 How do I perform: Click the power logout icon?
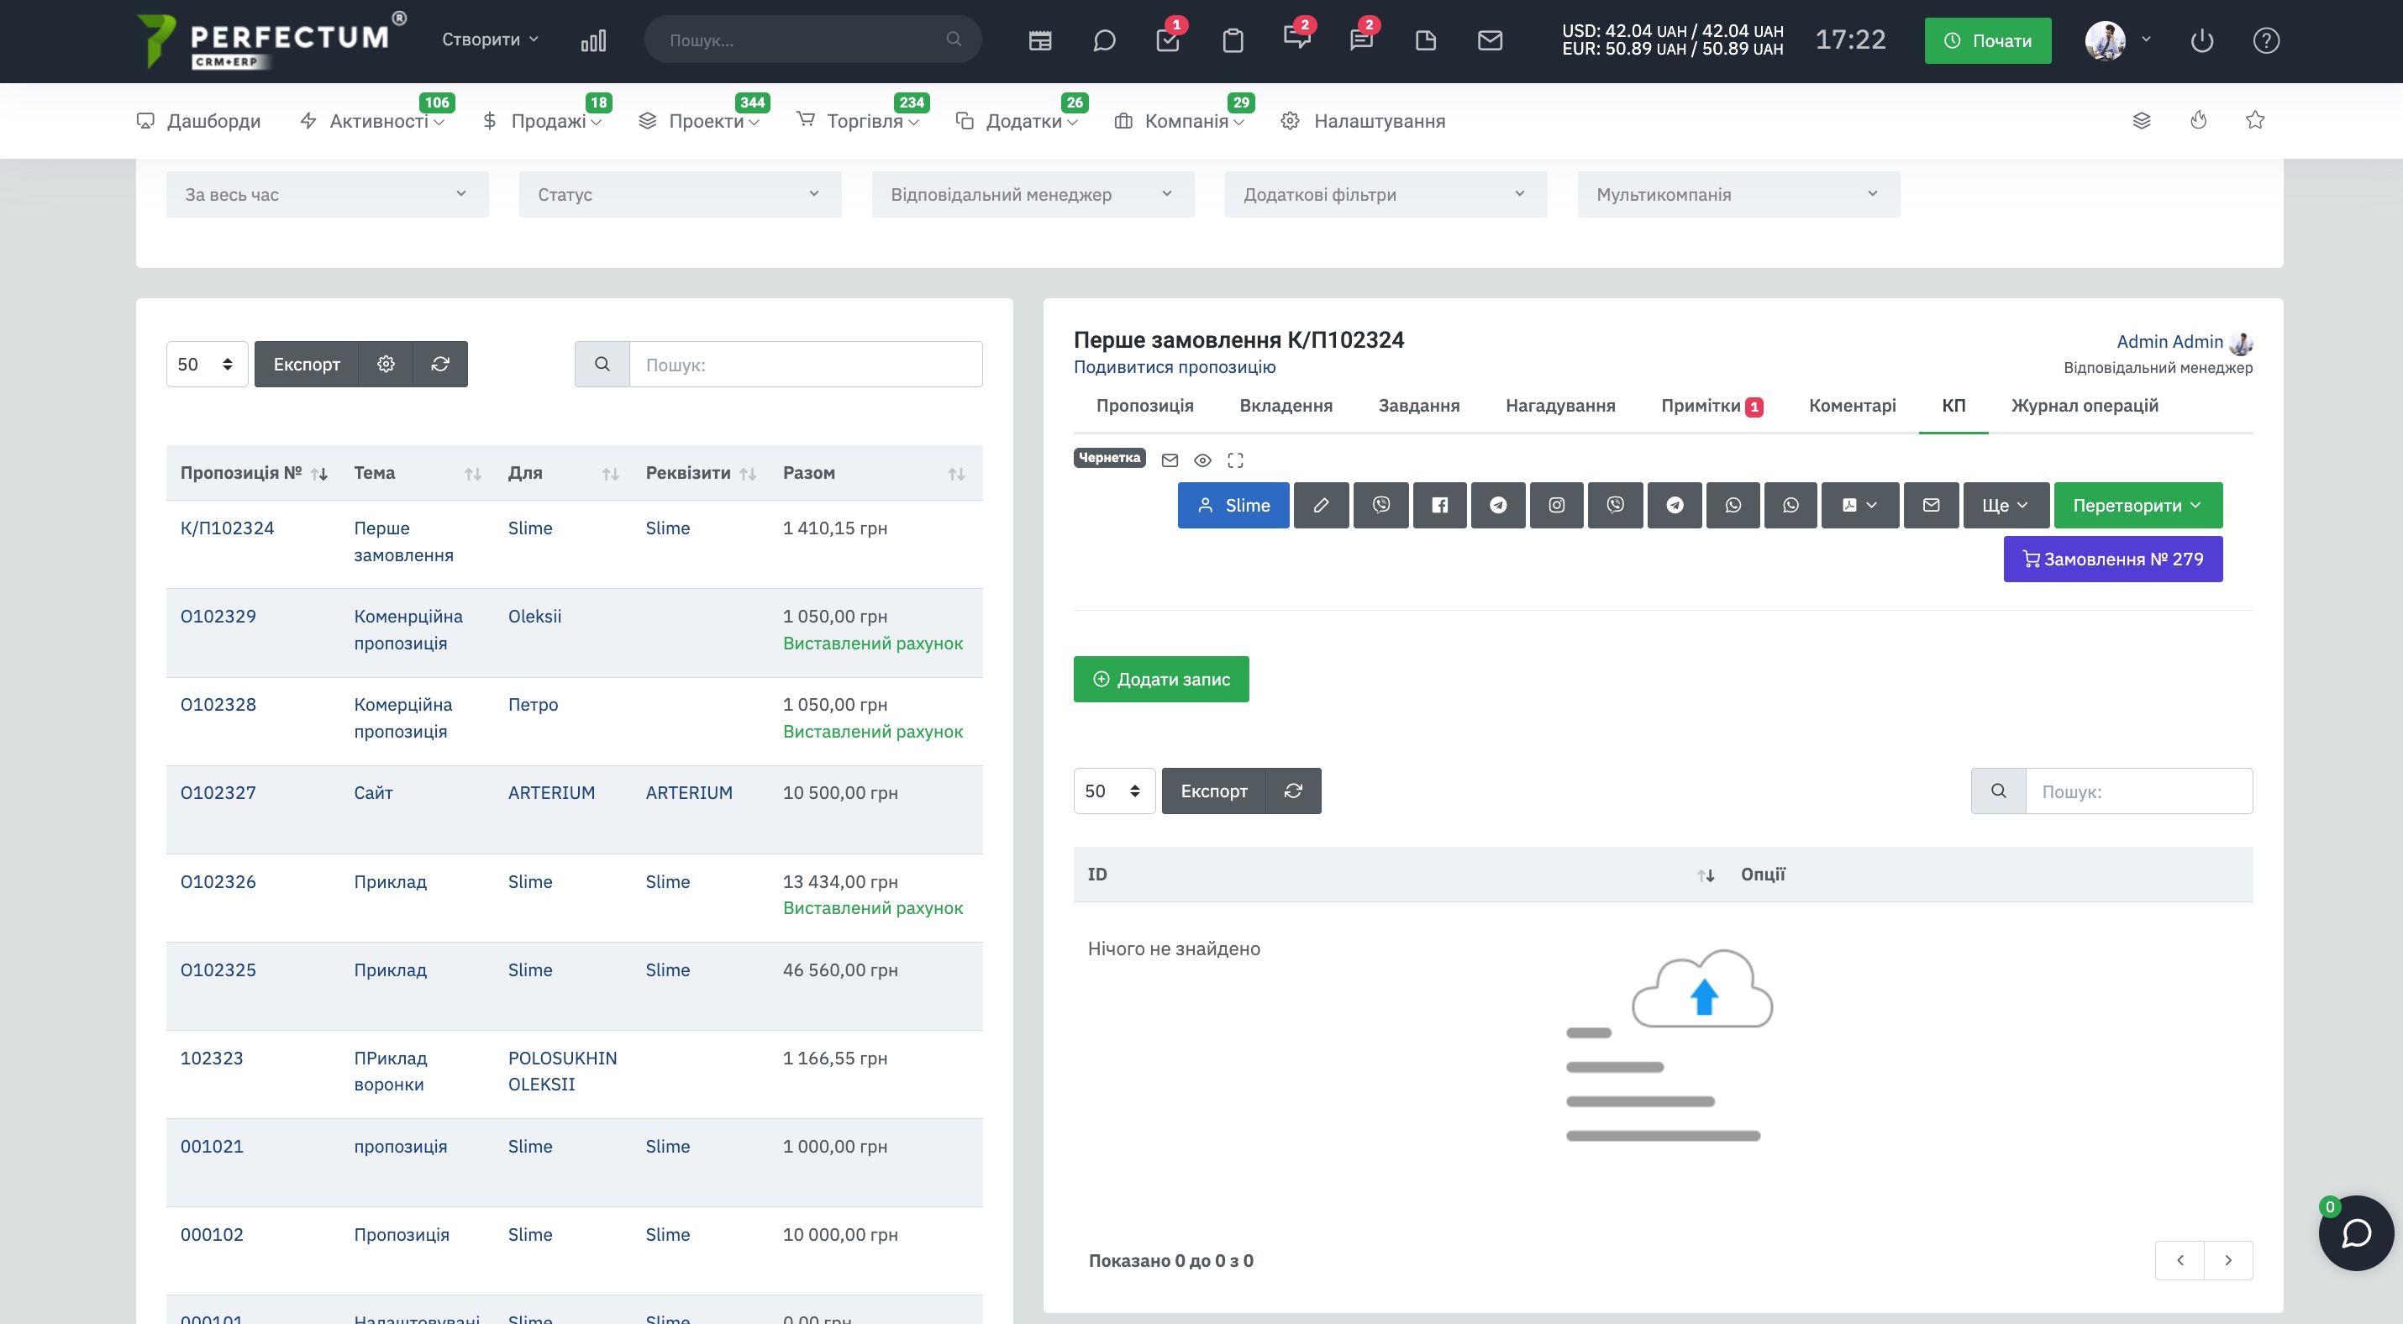coord(2201,40)
